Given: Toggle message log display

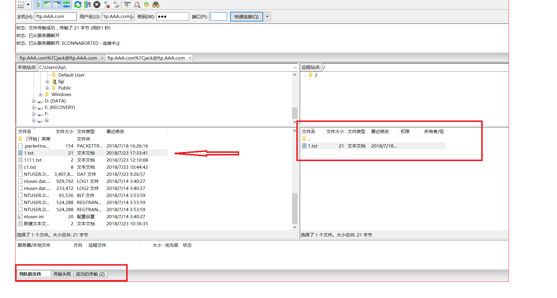Looking at the screenshot, I should point(38,4).
